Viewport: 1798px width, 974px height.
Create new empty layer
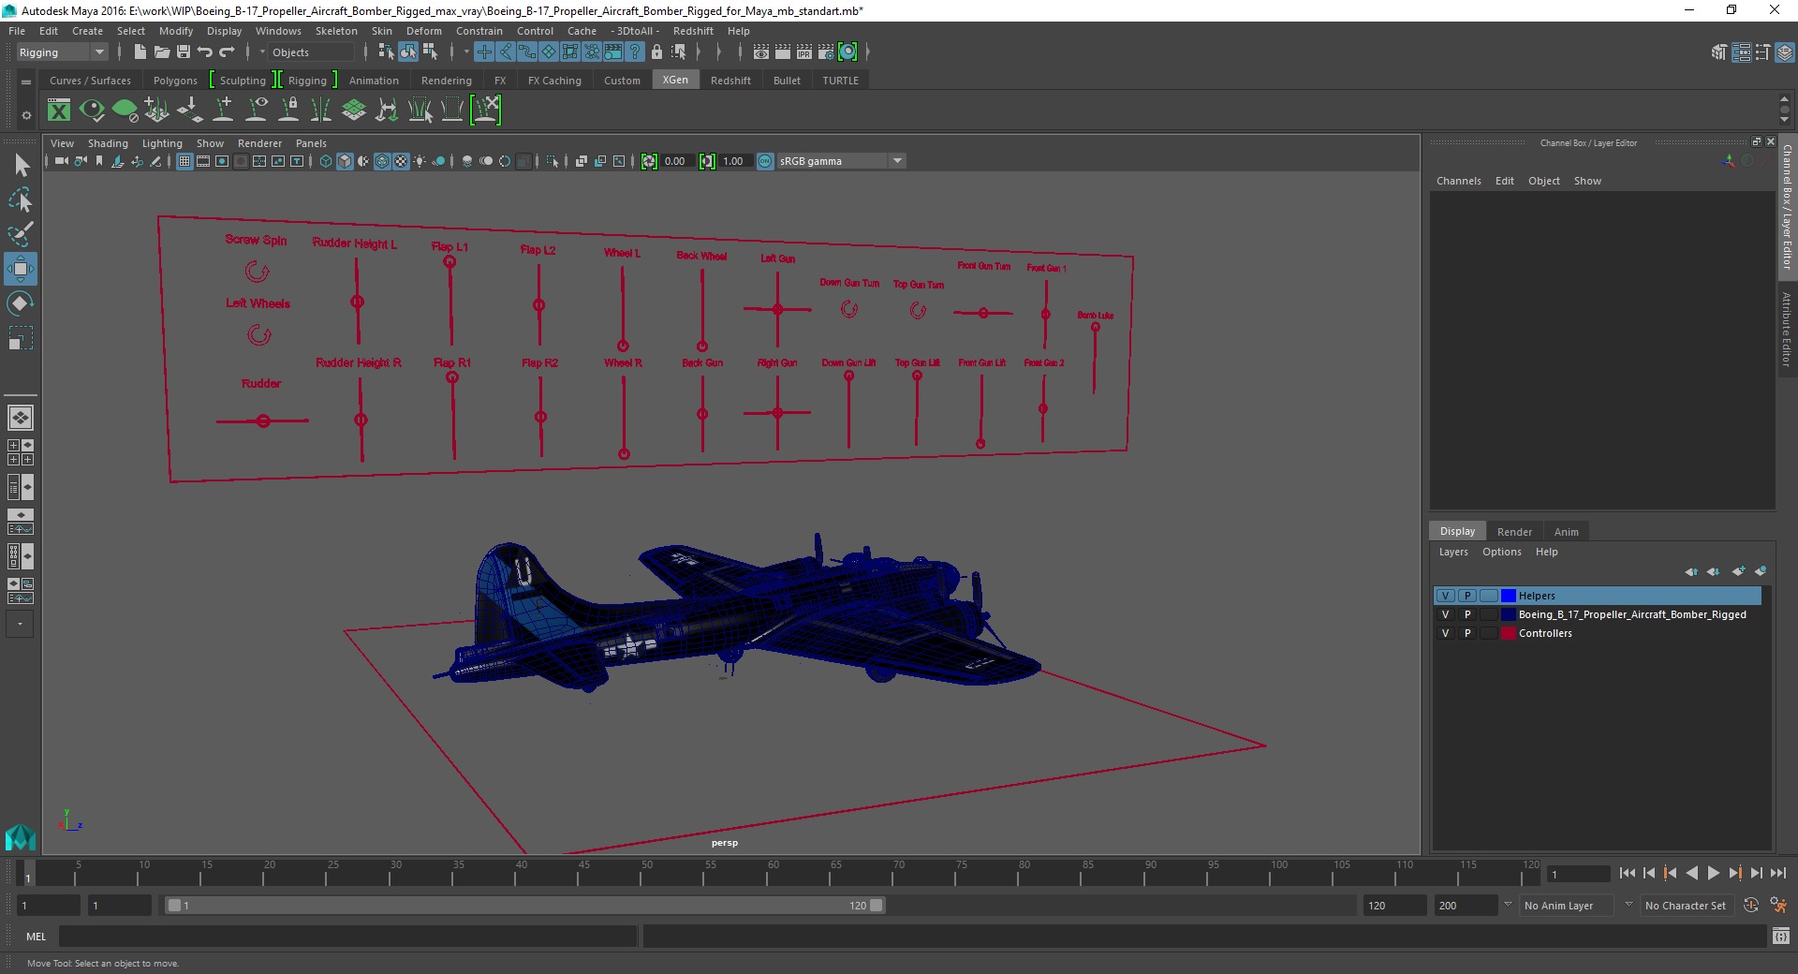1738,571
